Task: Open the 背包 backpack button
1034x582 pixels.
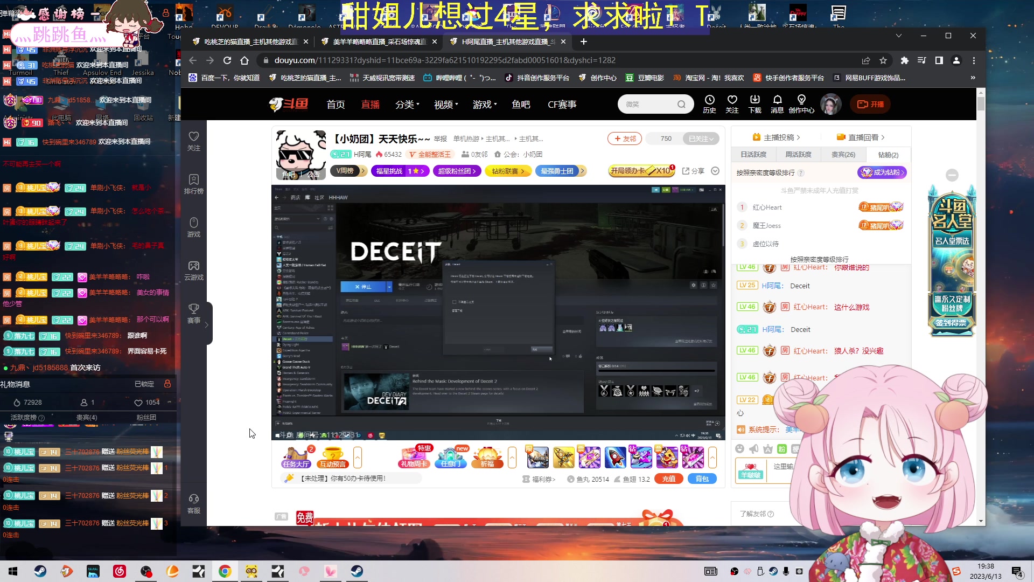Action: click(x=702, y=479)
